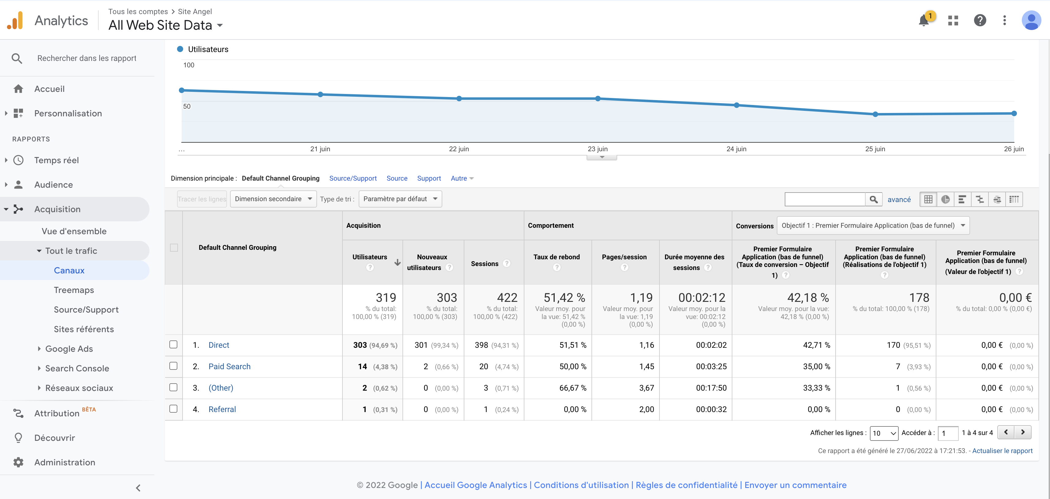
Task: Switch to the pie chart view
Action: click(x=946, y=199)
